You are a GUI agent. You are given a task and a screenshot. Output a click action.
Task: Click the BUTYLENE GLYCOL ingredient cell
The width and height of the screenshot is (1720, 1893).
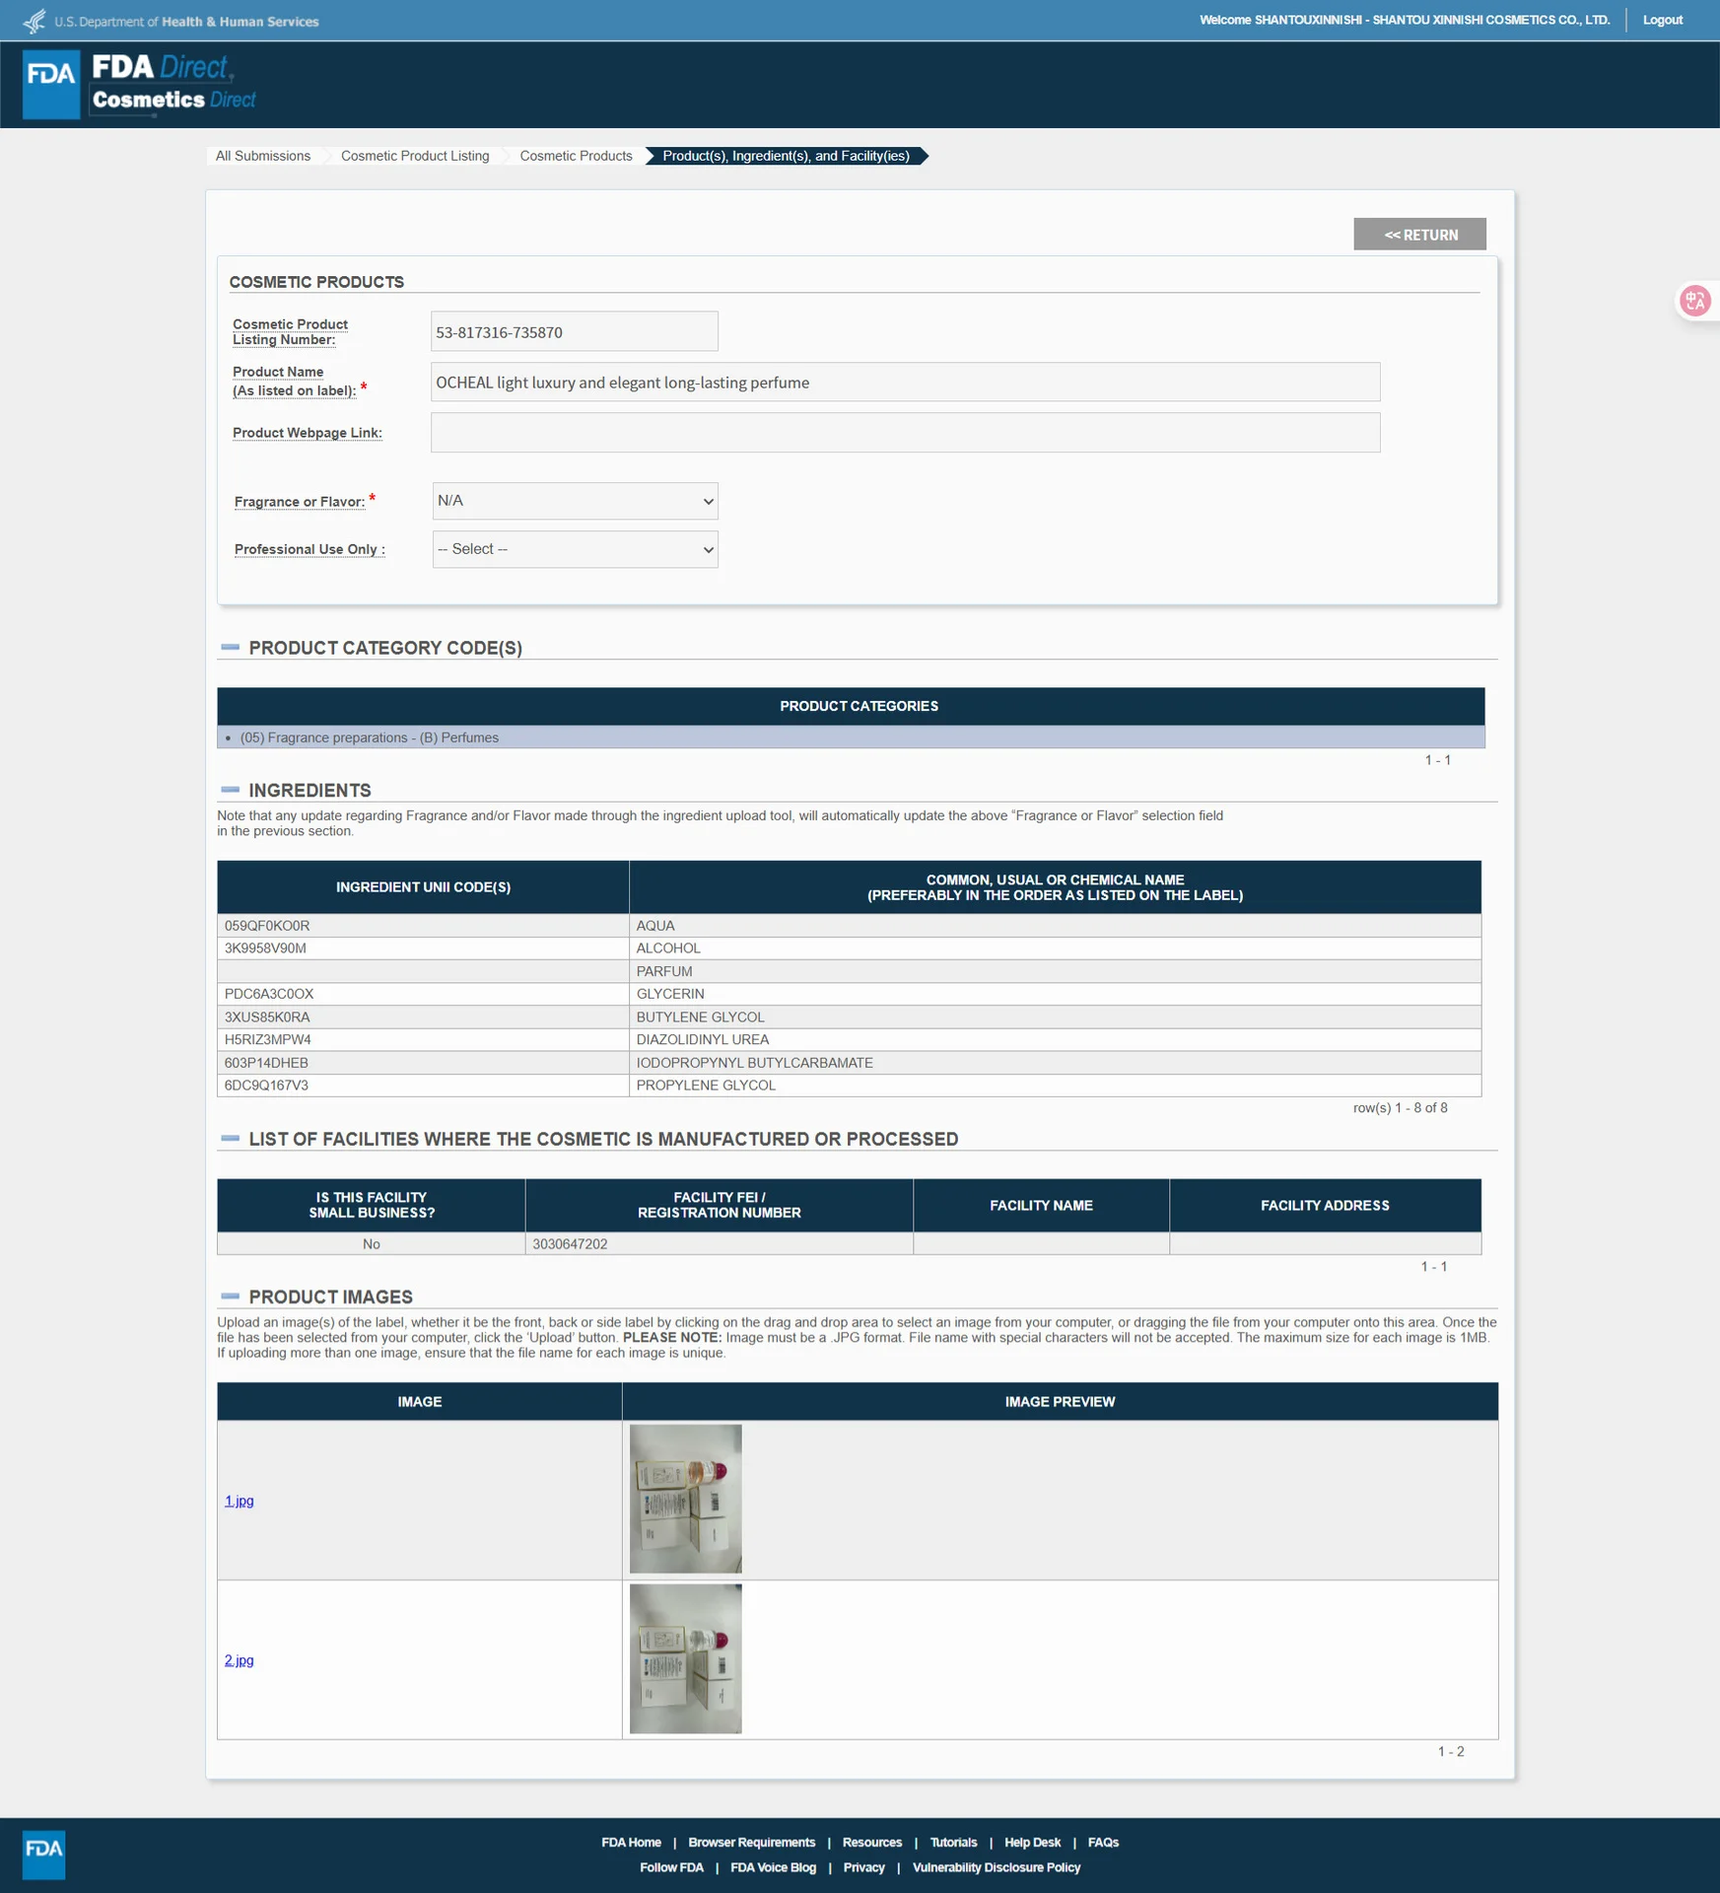point(1055,1017)
